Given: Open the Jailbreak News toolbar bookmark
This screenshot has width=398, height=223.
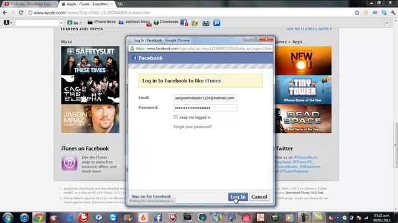Looking at the screenshot, I should tap(135, 22).
